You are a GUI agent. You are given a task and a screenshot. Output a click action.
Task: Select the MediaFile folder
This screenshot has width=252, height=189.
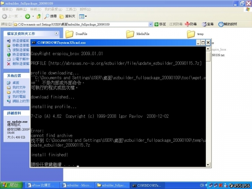138,34
